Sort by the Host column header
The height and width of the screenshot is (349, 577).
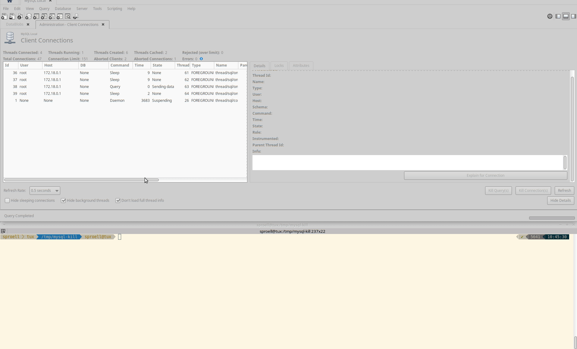click(x=60, y=65)
